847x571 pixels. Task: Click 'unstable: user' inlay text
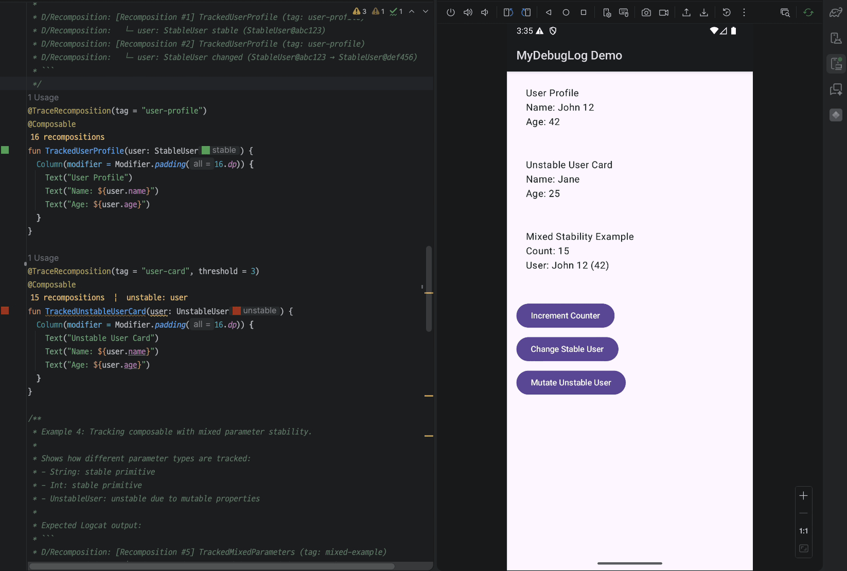(x=157, y=297)
